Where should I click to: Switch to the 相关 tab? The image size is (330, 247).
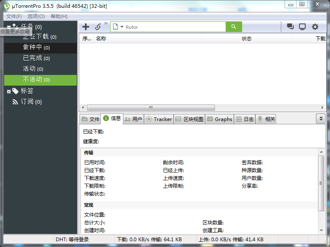pyautogui.click(x=266, y=119)
